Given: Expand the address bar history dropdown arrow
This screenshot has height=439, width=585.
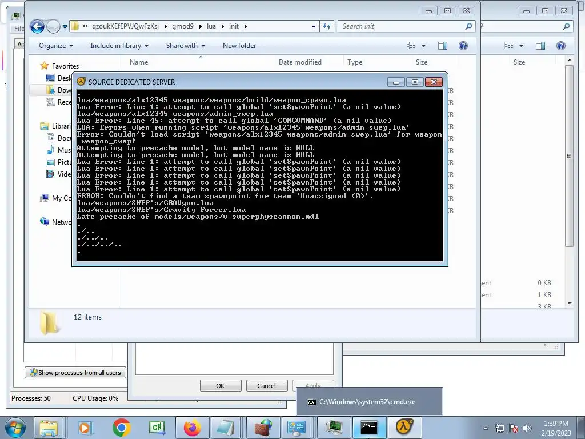Looking at the screenshot, I should [x=314, y=26].
